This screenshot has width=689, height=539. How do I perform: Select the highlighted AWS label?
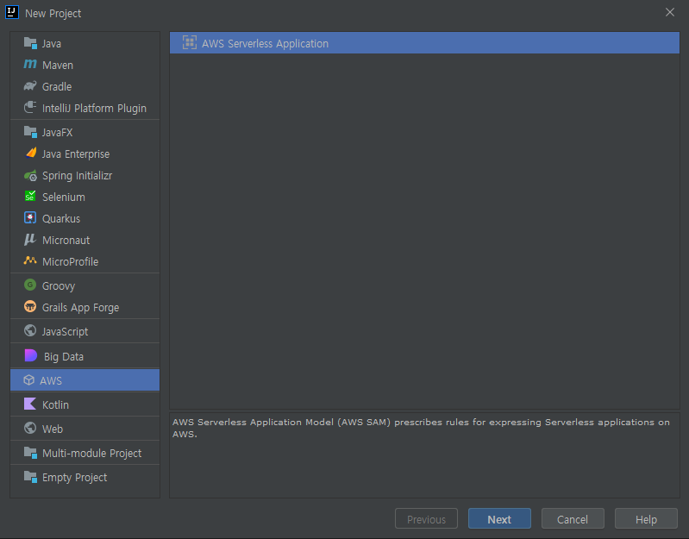click(51, 380)
